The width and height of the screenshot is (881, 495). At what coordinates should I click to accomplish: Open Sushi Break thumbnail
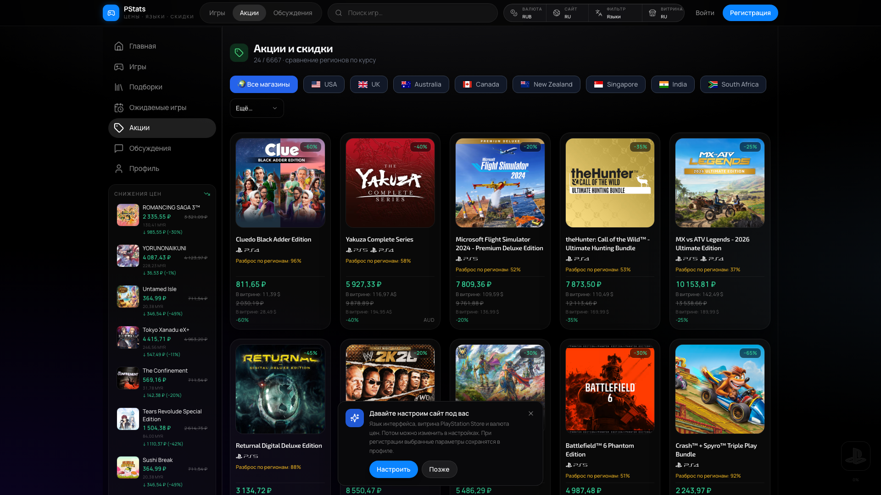pos(128,467)
